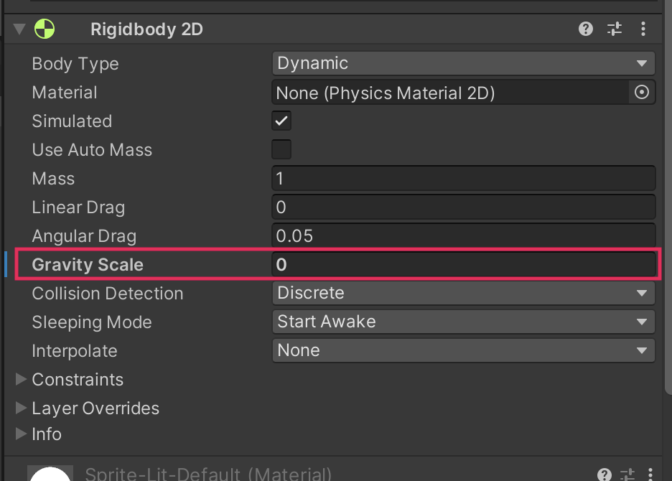Open Rigidbody 2D help reference icon
Screen dimensions: 672x481
[586, 29]
